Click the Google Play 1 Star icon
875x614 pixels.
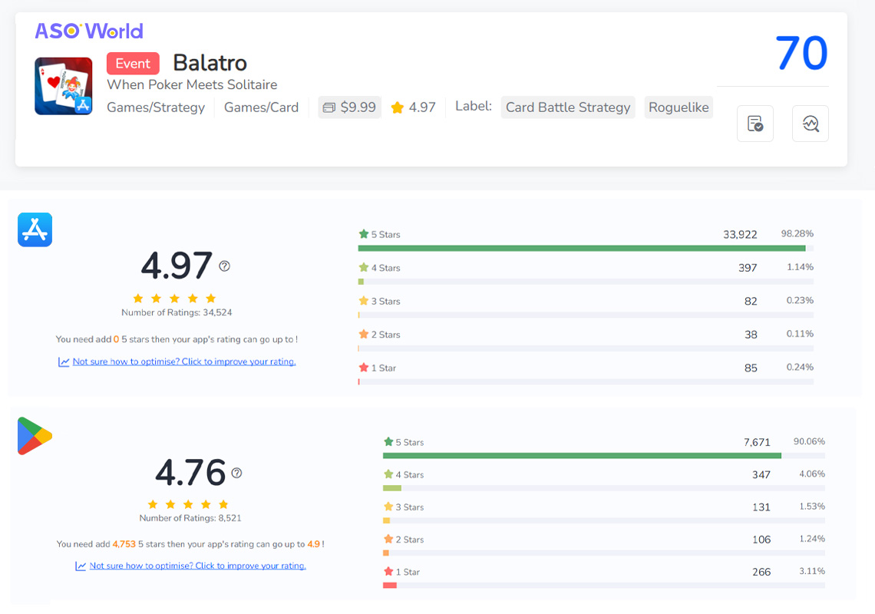point(388,571)
